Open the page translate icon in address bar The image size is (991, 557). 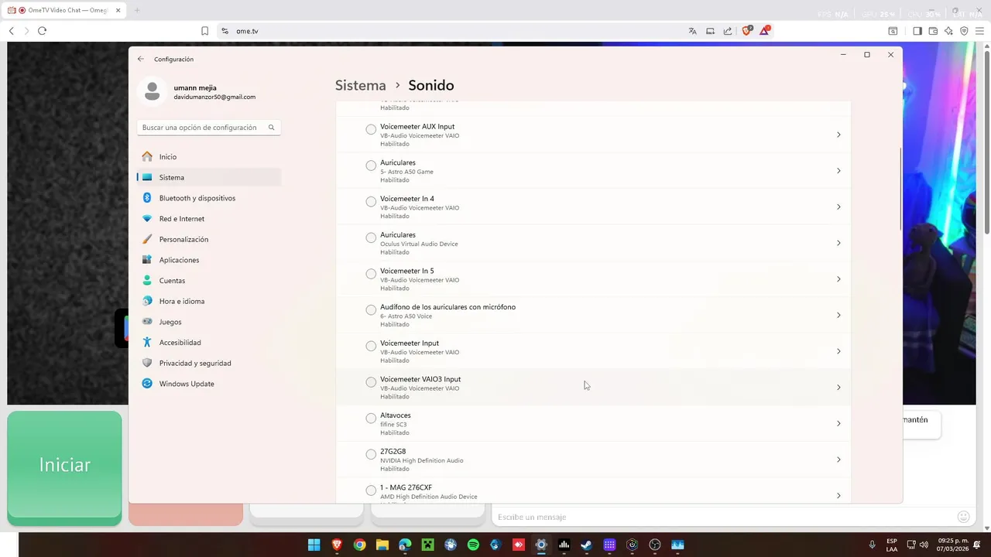click(692, 31)
